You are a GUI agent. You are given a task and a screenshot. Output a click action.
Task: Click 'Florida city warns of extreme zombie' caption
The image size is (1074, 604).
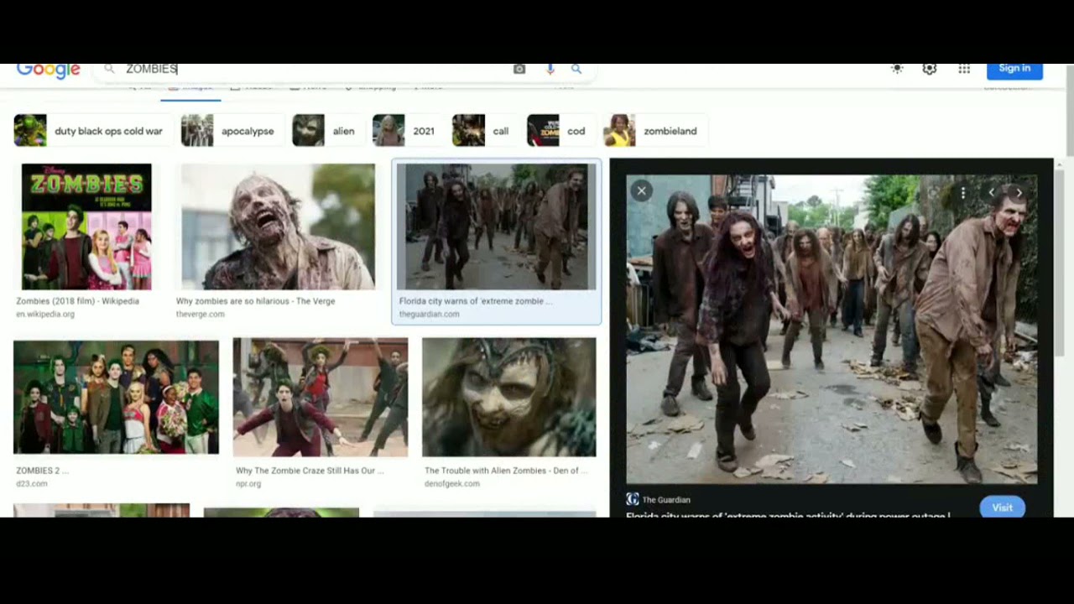coord(475,301)
